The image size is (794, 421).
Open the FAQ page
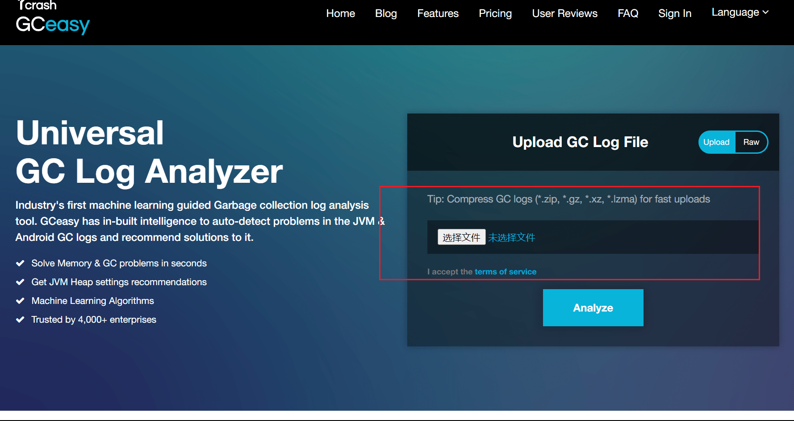628,13
